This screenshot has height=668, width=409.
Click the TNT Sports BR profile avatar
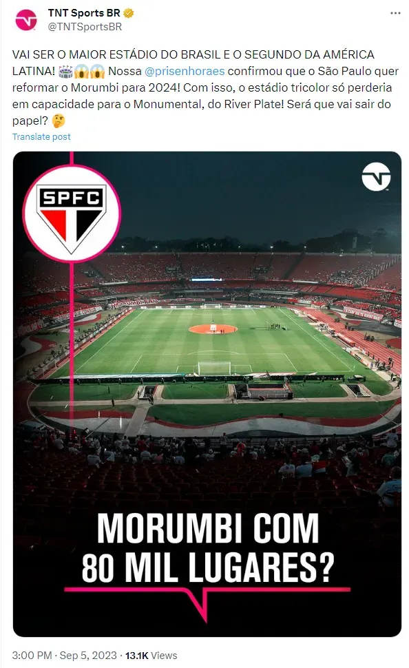26,19
